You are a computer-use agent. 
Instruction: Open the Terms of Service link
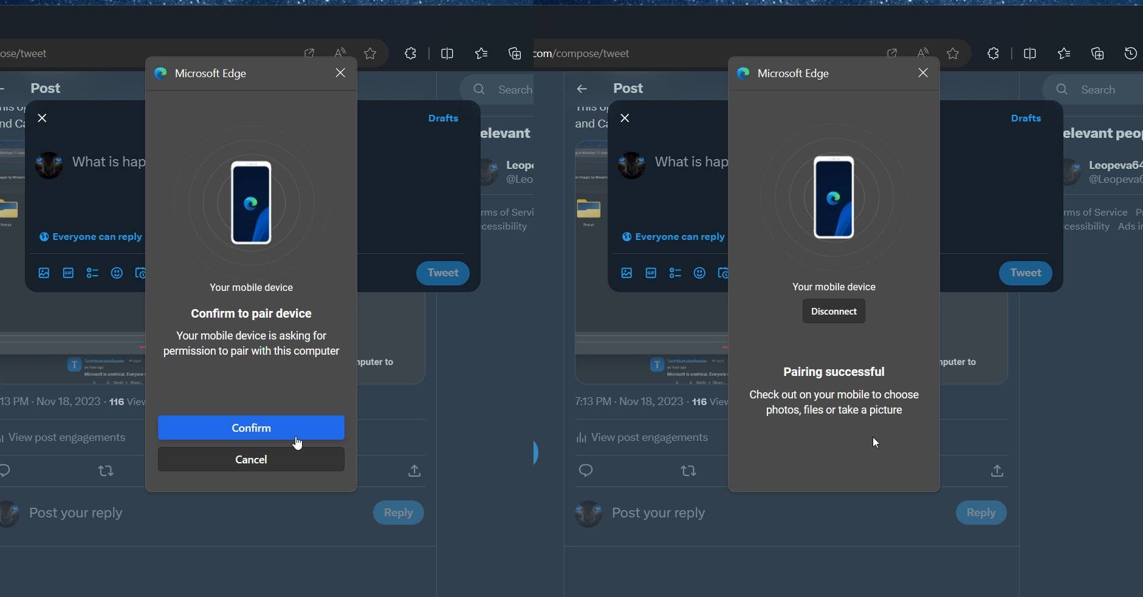[1096, 212]
